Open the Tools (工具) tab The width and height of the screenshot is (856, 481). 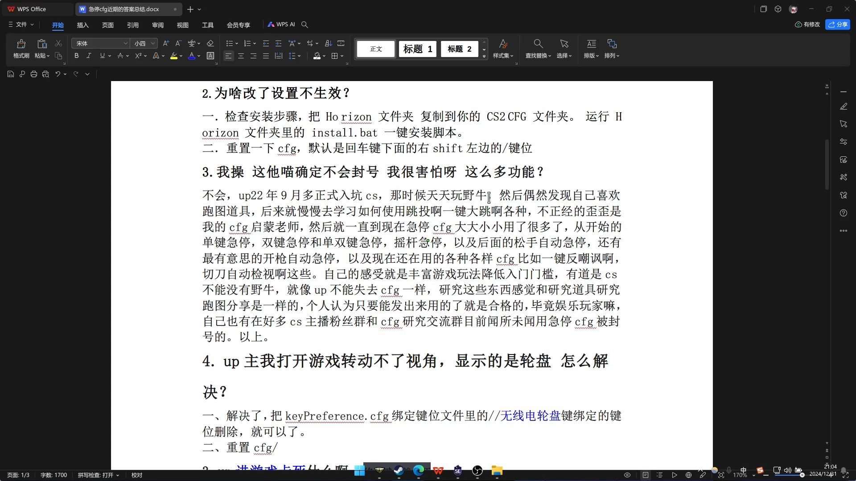(208, 25)
